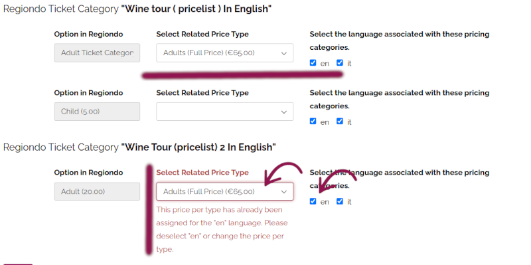Toggle "en" checkbox in Child (5.00) row
The width and height of the screenshot is (531, 265).
pyautogui.click(x=313, y=122)
